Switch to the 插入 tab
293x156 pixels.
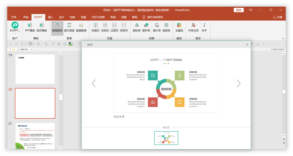(x=51, y=17)
